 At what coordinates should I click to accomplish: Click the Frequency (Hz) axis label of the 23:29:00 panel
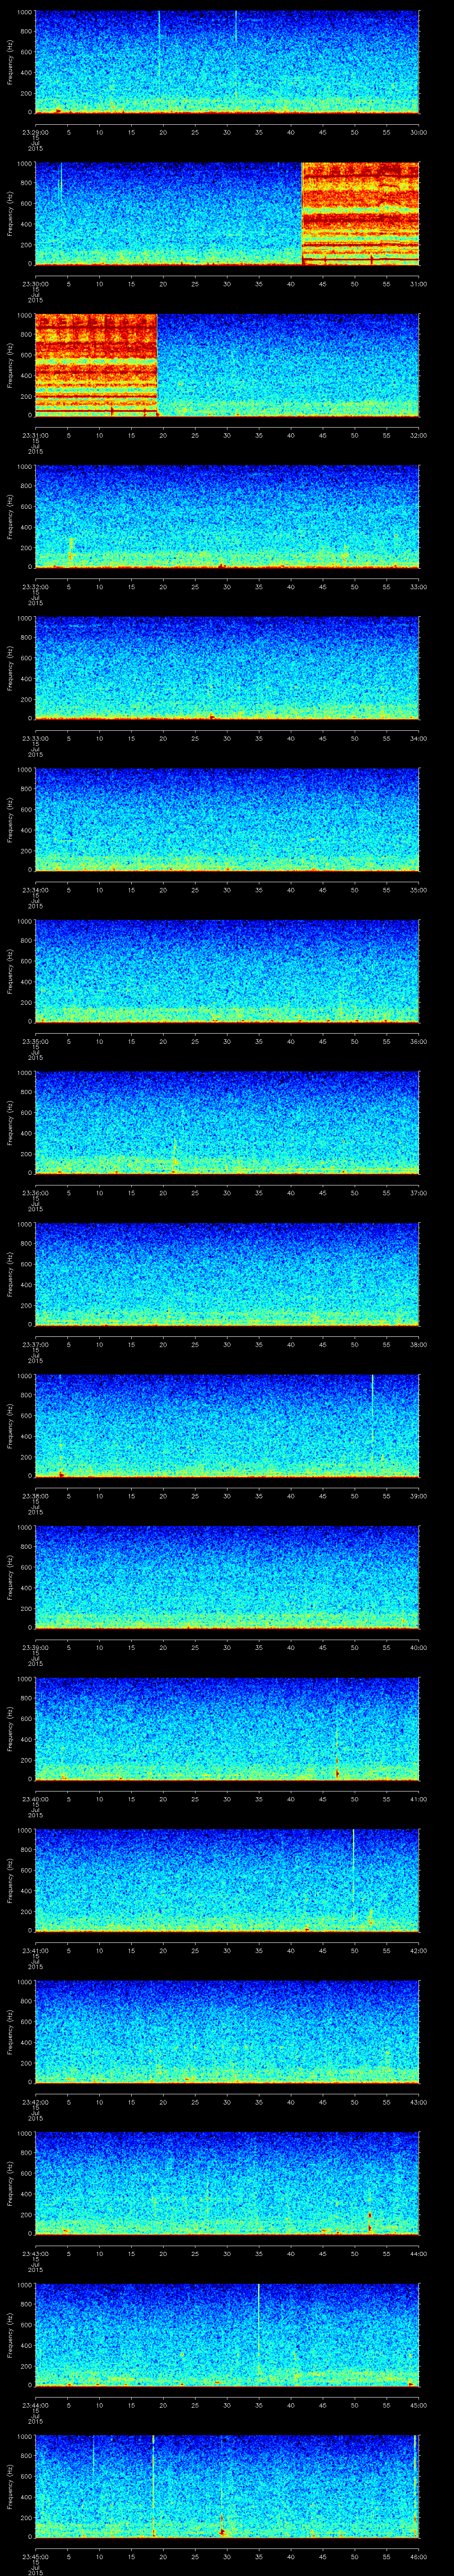coord(11,62)
